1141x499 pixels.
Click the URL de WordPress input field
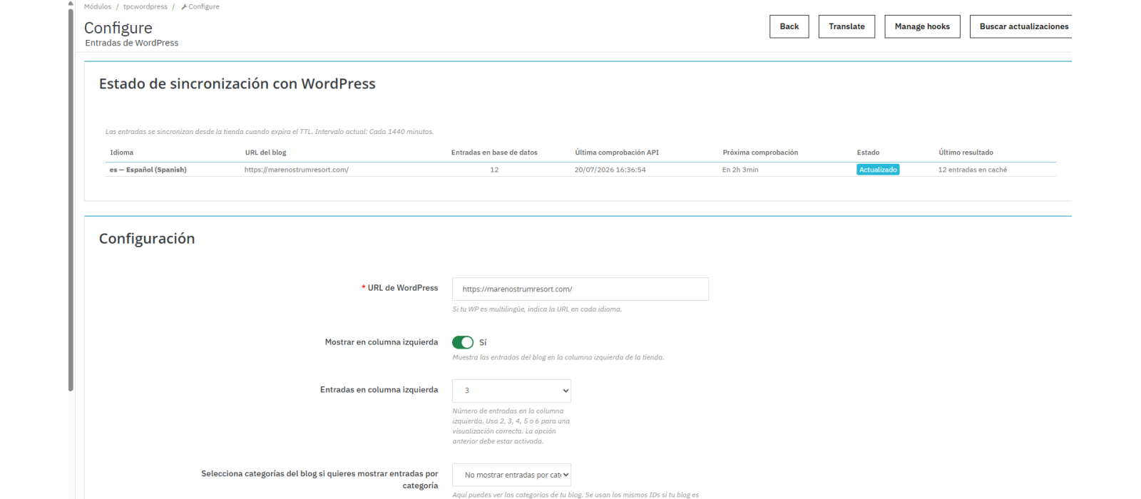pyautogui.click(x=580, y=289)
